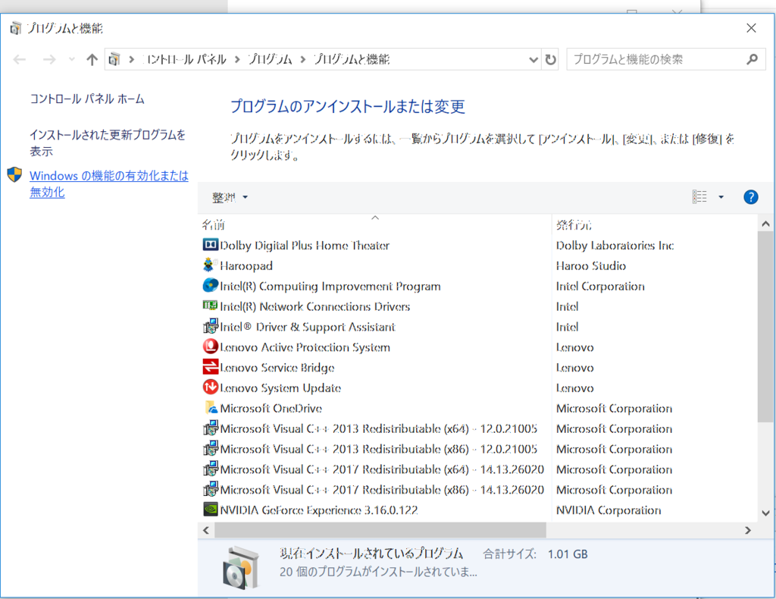Click the プログラムと機能 breadcrumb segment
This screenshot has height=599, width=776.
[x=352, y=59]
